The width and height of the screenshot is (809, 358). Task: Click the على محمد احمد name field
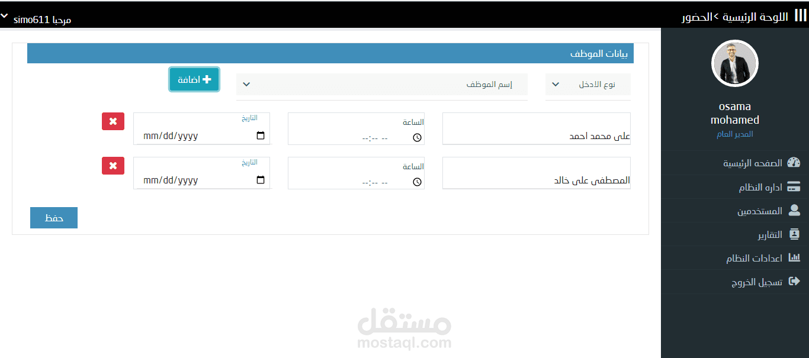537,128
